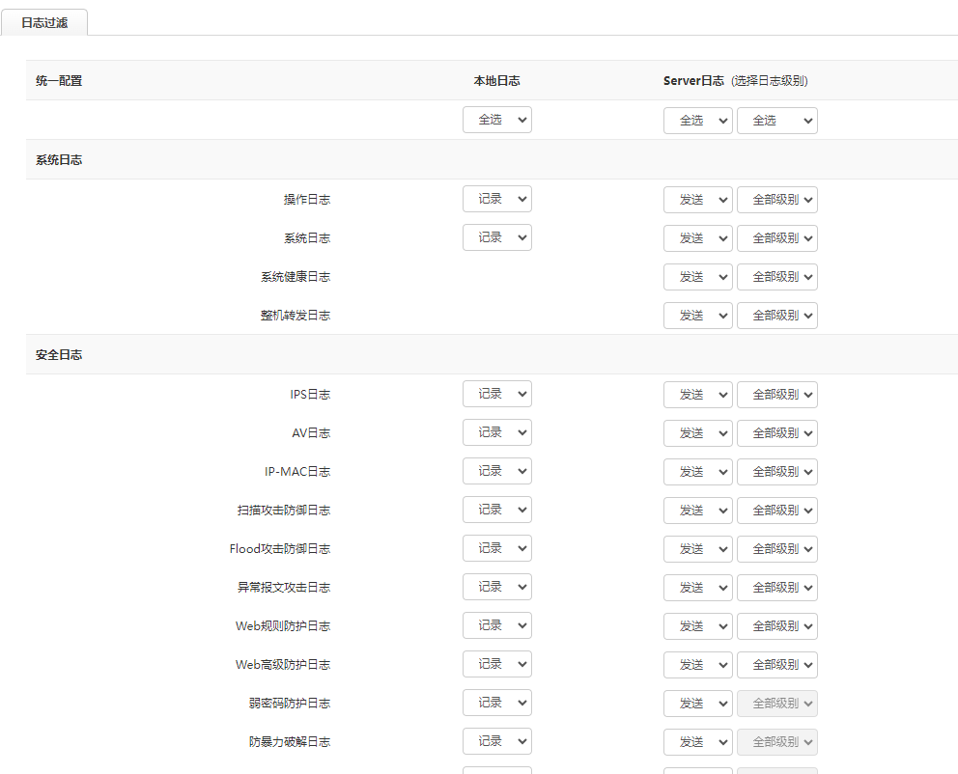Open Web高级防护日志 全部级别 dropdown
The width and height of the screenshot is (958, 774).
(x=777, y=664)
